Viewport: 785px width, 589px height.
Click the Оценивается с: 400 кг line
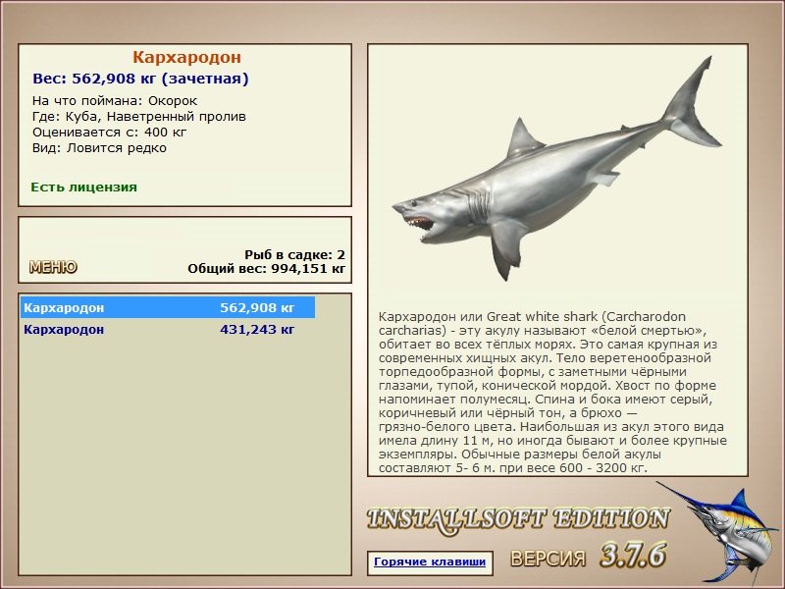click(x=109, y=133)
